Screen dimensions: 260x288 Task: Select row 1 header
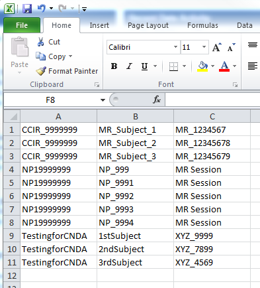(12, 129)
